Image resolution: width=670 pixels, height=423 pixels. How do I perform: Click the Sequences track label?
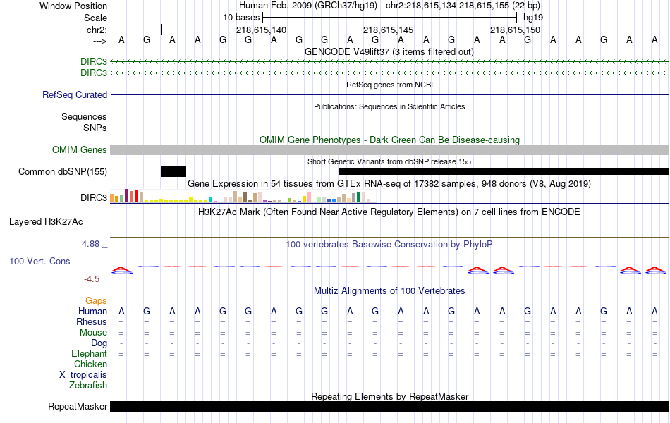[84, 116]
